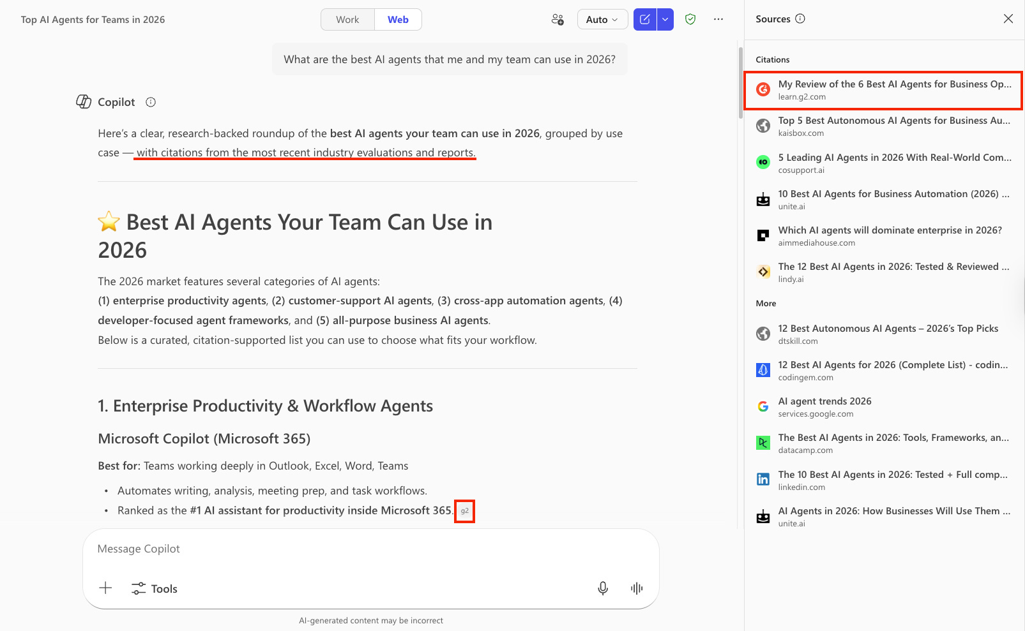The width and height of the screenshot is (1025, 631).
Task: Open the kaisbox.com citation
Action: [x=884, y=126]
